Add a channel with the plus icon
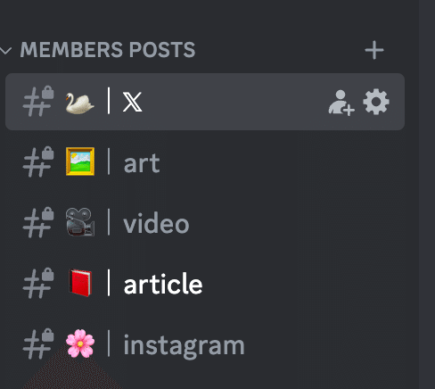The image size is (435, 389). (x=374, y=50)
